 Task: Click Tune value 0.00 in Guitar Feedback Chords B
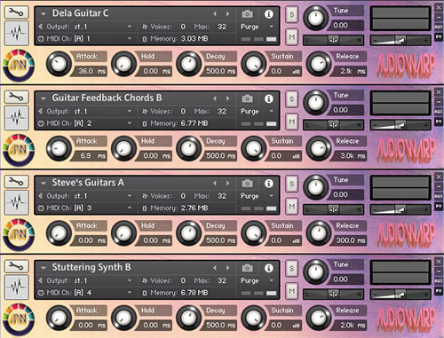(341, 110)
